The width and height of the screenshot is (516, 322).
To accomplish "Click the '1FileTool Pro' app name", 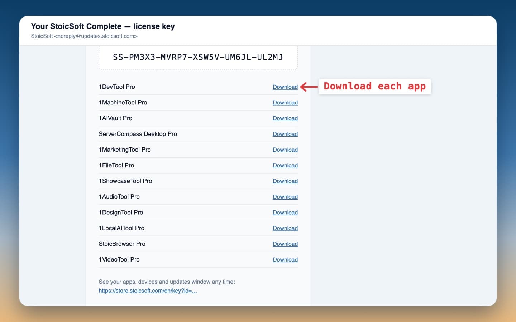I will point(116,166).
